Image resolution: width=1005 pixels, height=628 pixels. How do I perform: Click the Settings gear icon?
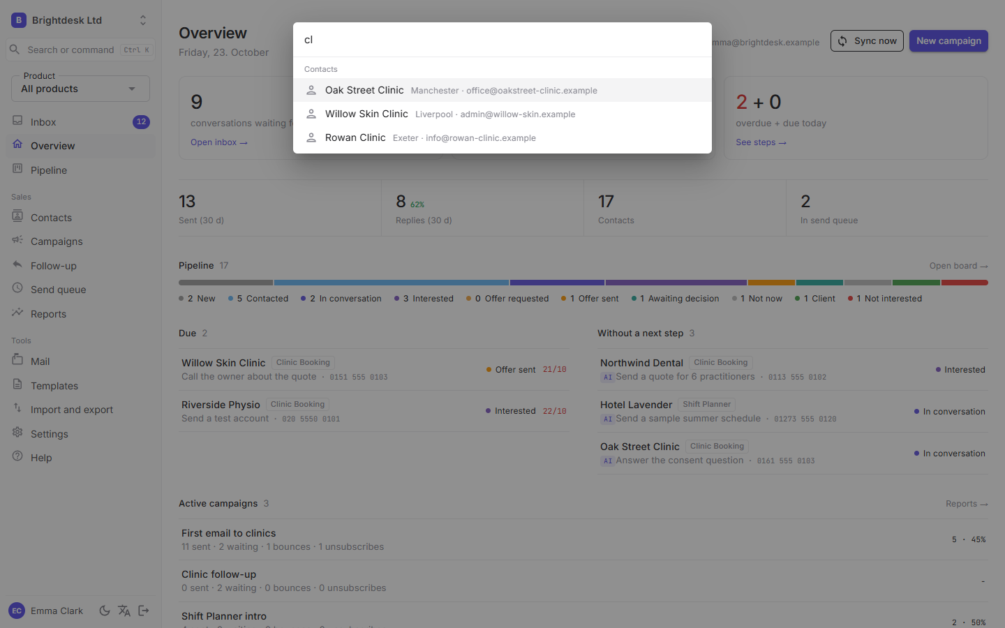(x=17, y=433)
